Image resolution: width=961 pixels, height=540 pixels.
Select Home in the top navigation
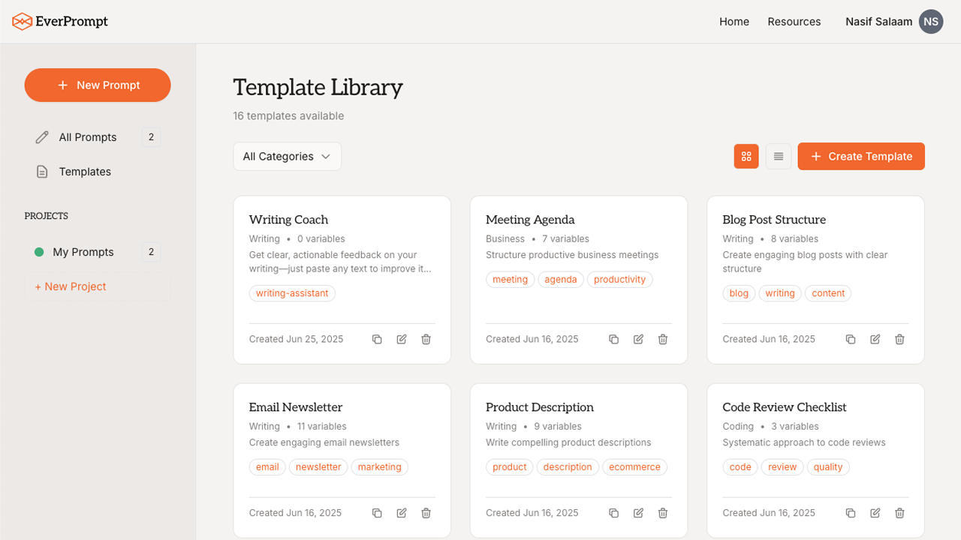[734, 22]
